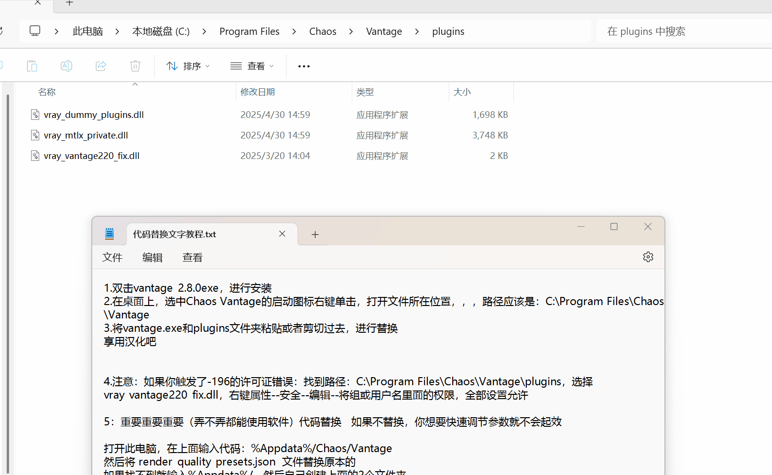Click text line 享用汉化吧 in Notepad

tap(130, 341)
